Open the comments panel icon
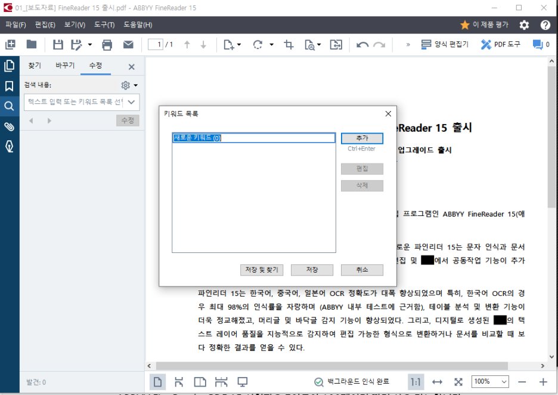 coord(537,45)
